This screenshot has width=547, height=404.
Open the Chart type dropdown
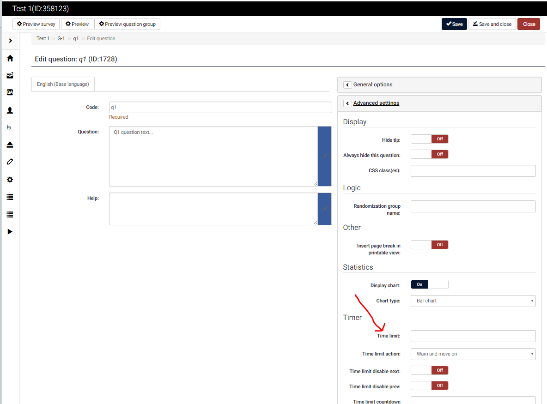pyautogui.click(x=473, y=301)
